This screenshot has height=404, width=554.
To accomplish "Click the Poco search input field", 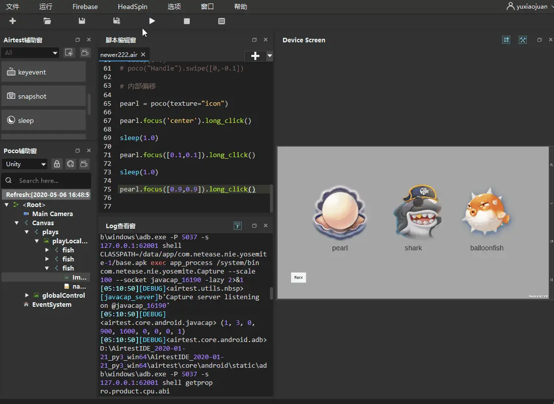I will tap(53, 180).
